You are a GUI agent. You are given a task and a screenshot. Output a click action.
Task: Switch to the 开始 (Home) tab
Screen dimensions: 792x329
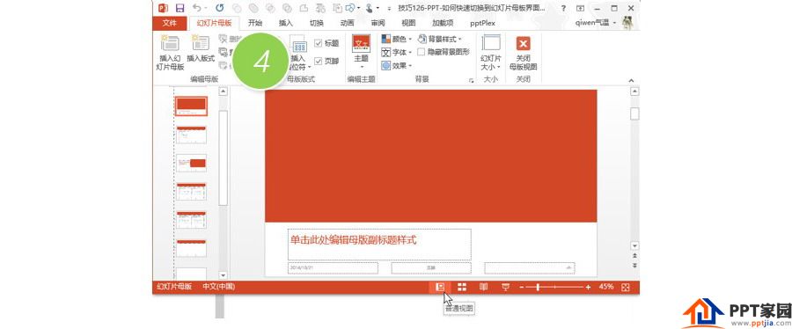coord(255,23)
